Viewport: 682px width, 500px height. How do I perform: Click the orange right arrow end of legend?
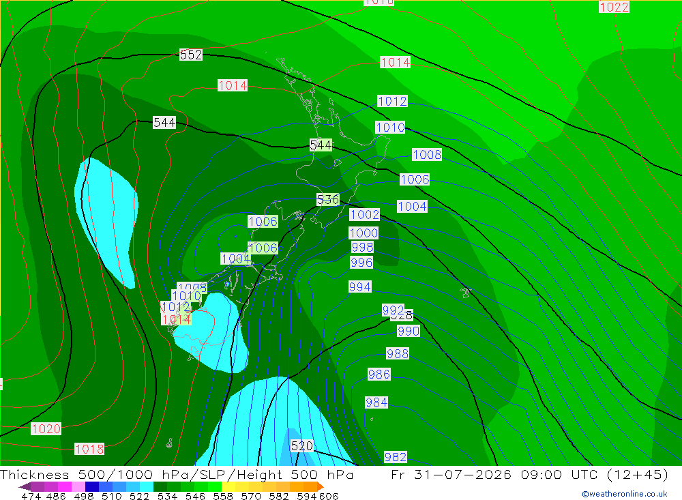[321, 486]
